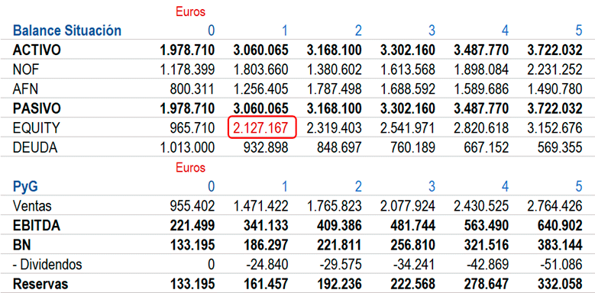Viewport: 595px width, 293px height.
Task: Click the Balance Situación header
Action: point(66,31)
